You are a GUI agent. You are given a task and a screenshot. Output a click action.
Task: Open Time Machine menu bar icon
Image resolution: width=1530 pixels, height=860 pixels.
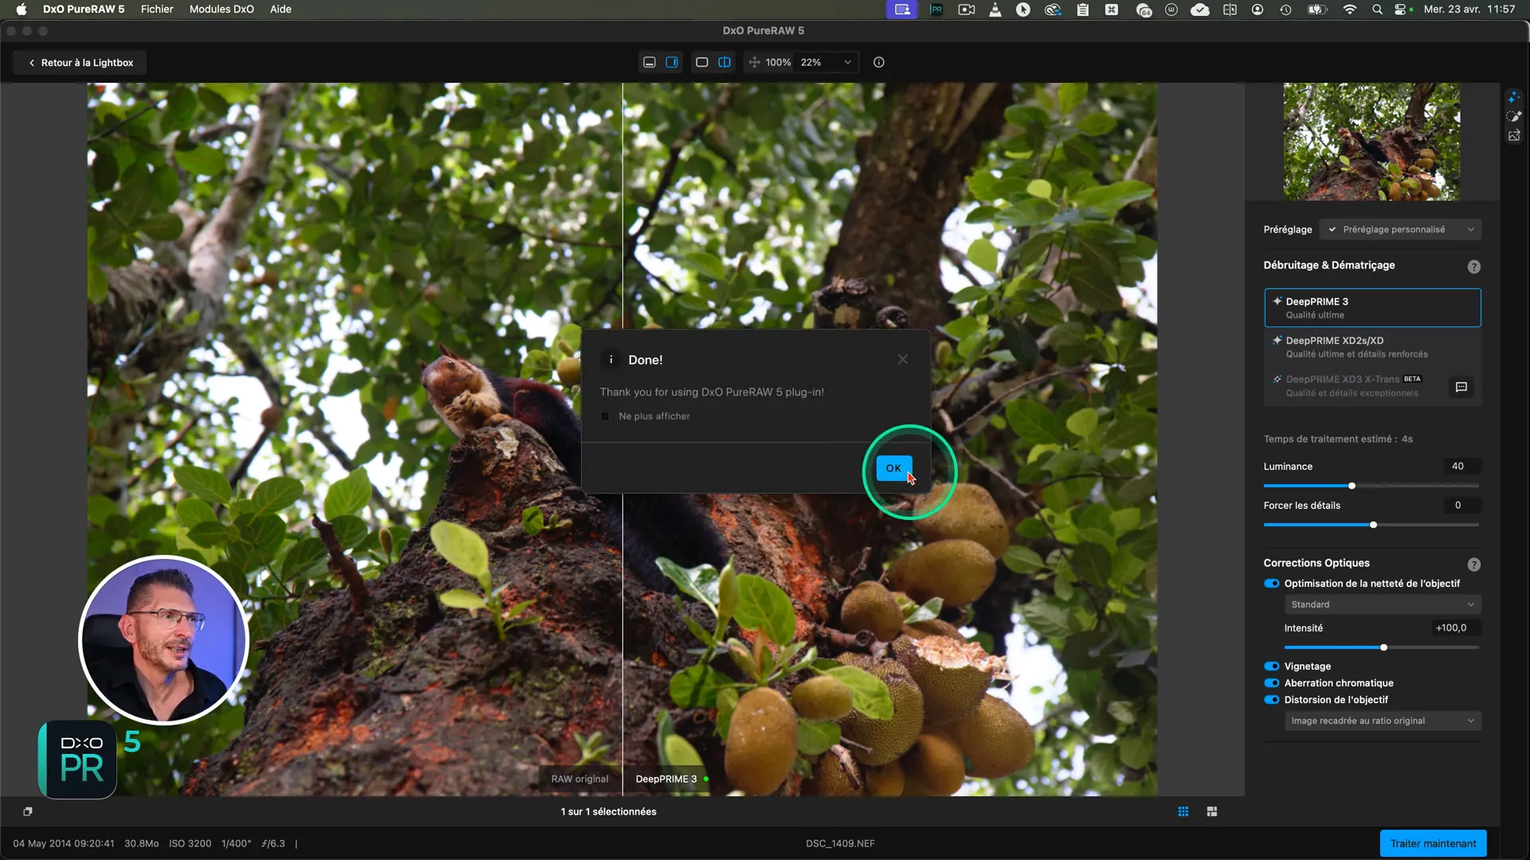(x=1285, y=10)
